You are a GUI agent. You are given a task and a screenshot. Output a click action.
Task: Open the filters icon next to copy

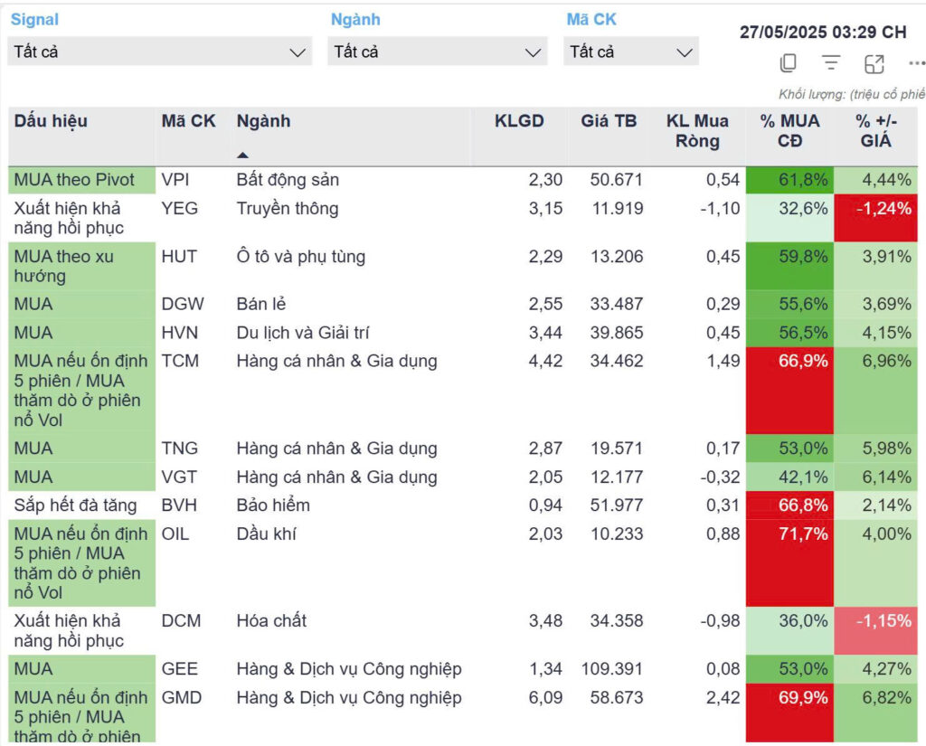click(x=831, y=63)
